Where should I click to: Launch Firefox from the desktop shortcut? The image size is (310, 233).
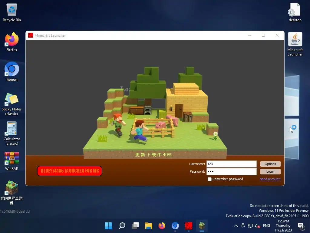point(12,42)
